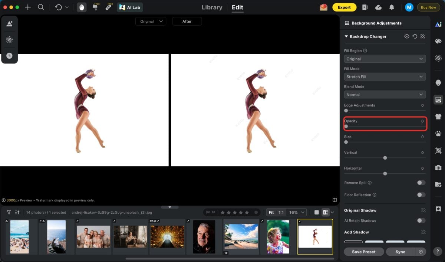Open the Blend Mode dropdown showing Normal

click(385, 94)
